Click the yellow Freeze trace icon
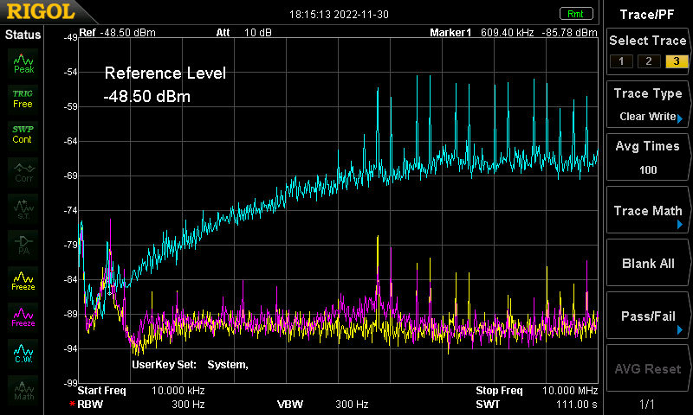The width and height of the screenshot is (693, 415). [23, 281]
